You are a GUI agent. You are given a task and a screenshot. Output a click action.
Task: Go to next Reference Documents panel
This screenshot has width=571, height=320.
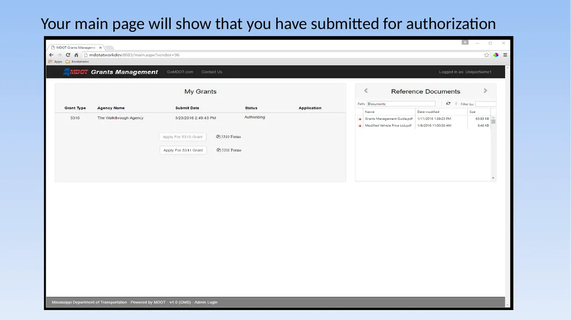coord(485,91)
